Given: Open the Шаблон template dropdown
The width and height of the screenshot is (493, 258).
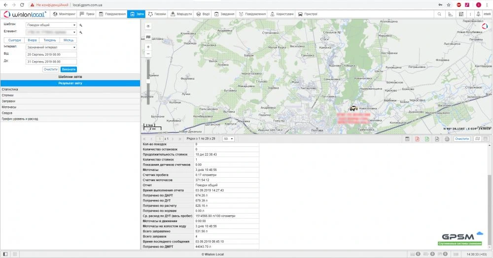Looking at the screenshot, I should (x=51, y=24).
